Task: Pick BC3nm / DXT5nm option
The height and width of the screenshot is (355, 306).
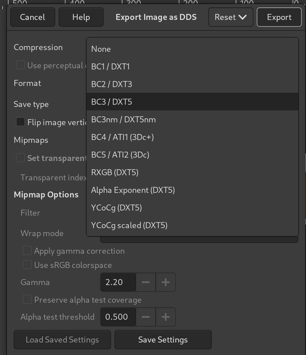Action: [192, 119]
